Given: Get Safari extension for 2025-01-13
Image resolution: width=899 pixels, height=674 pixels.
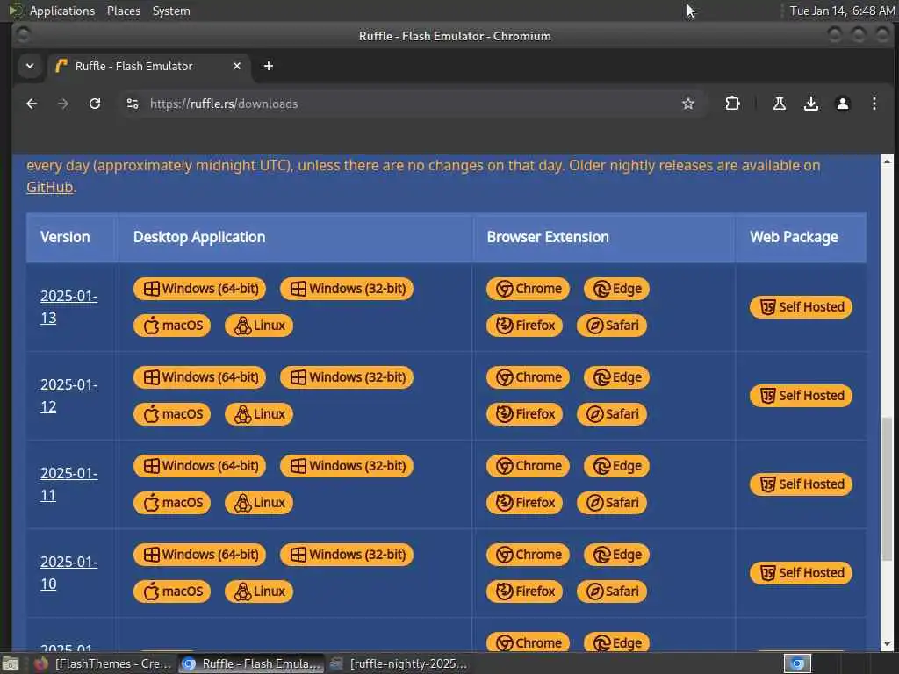Looking at the screenshot, I should (x=612, y=326).
